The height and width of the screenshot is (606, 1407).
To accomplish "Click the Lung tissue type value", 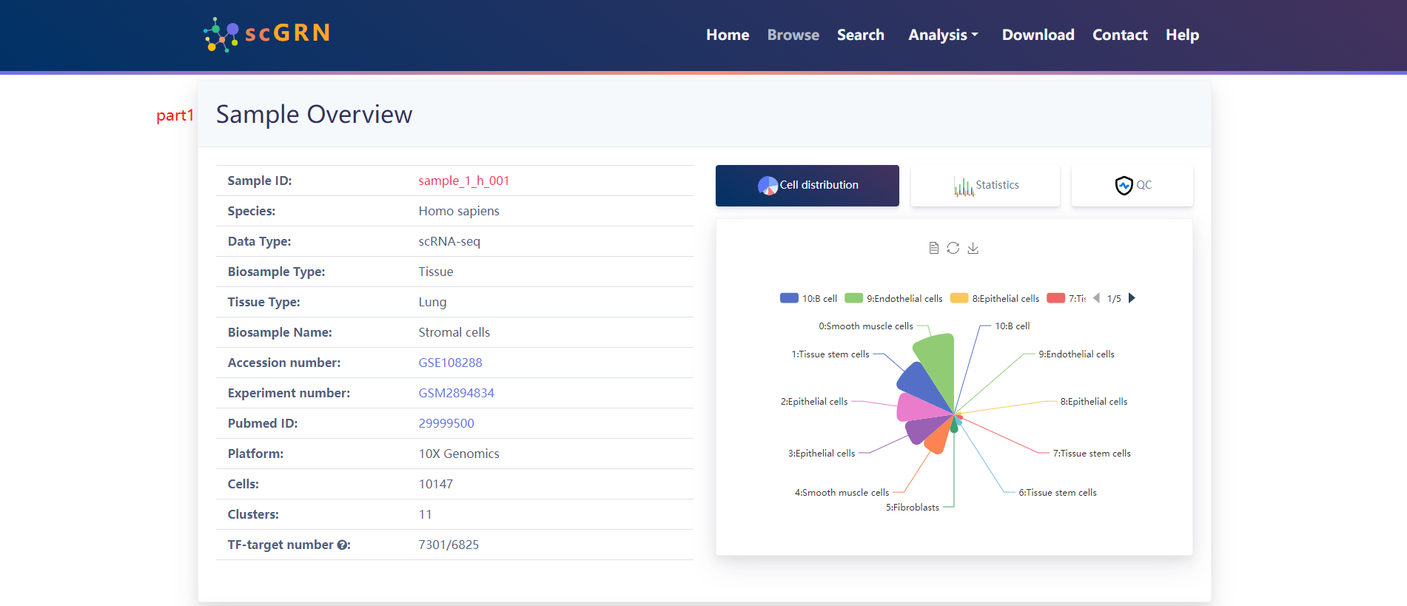I will pyautogui.click(x=432, y=302).
